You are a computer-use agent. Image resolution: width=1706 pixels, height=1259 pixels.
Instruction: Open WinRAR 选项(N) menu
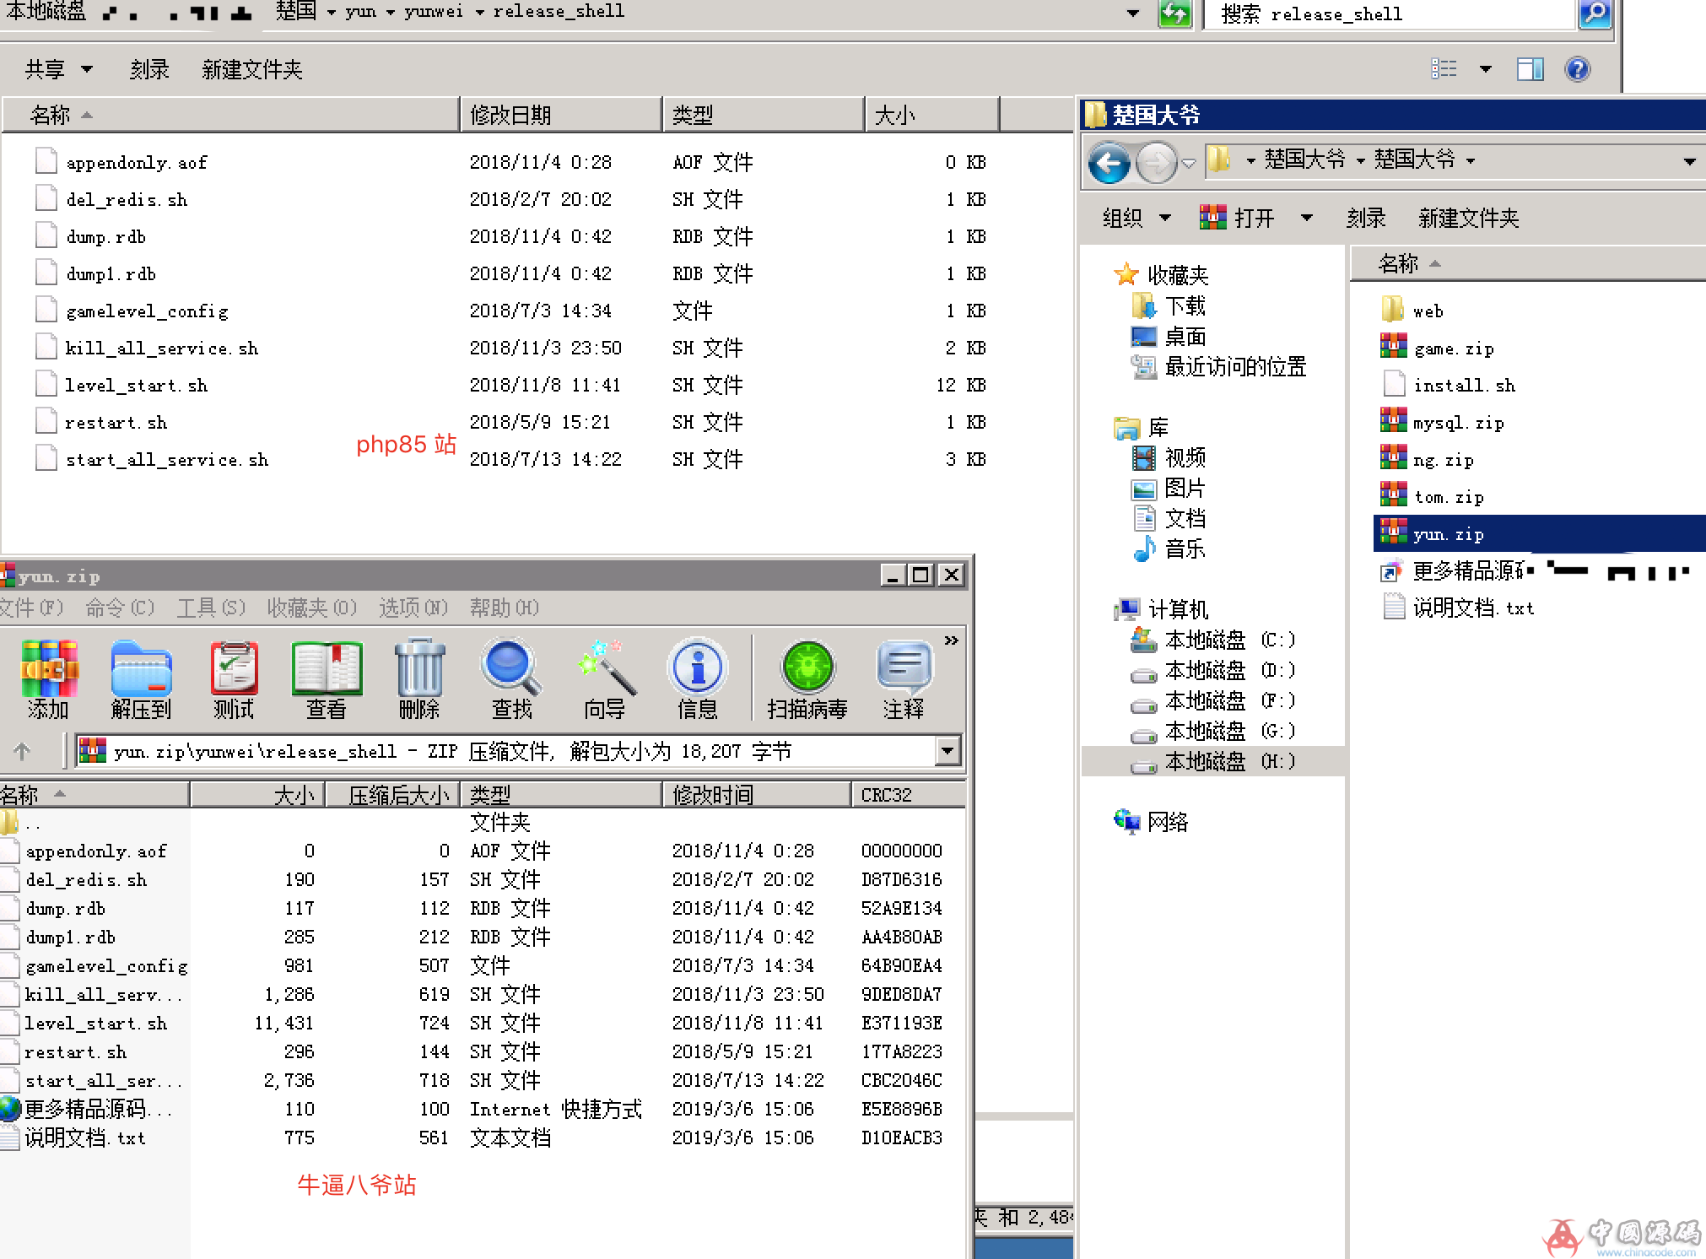tap(413, 608)
